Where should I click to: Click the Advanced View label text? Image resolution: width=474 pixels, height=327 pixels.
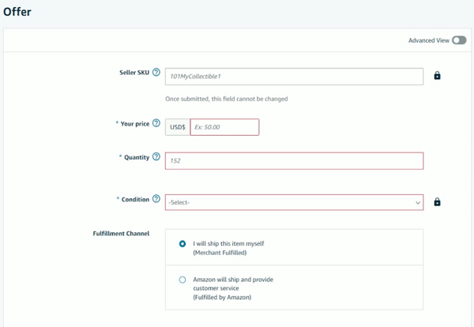[x=429, y=40]
